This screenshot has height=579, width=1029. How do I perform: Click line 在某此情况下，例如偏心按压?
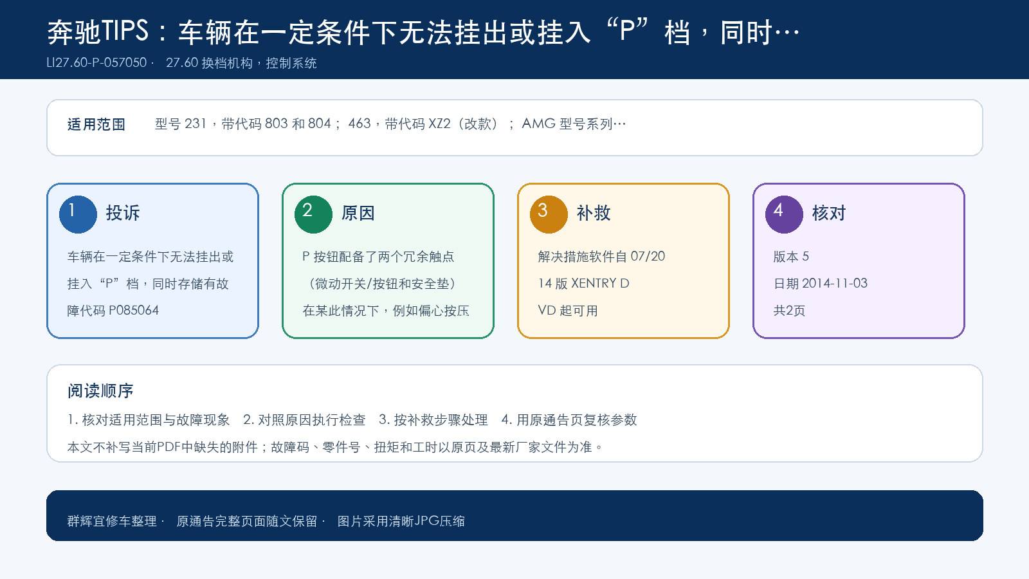pos(386,311)
